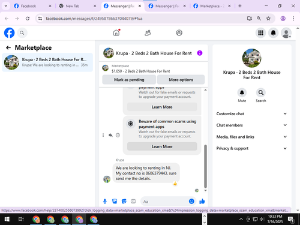300x225 pixels.
Task: View site information icon in address bar
Action: pyautogui.click(x=40, y=19)
